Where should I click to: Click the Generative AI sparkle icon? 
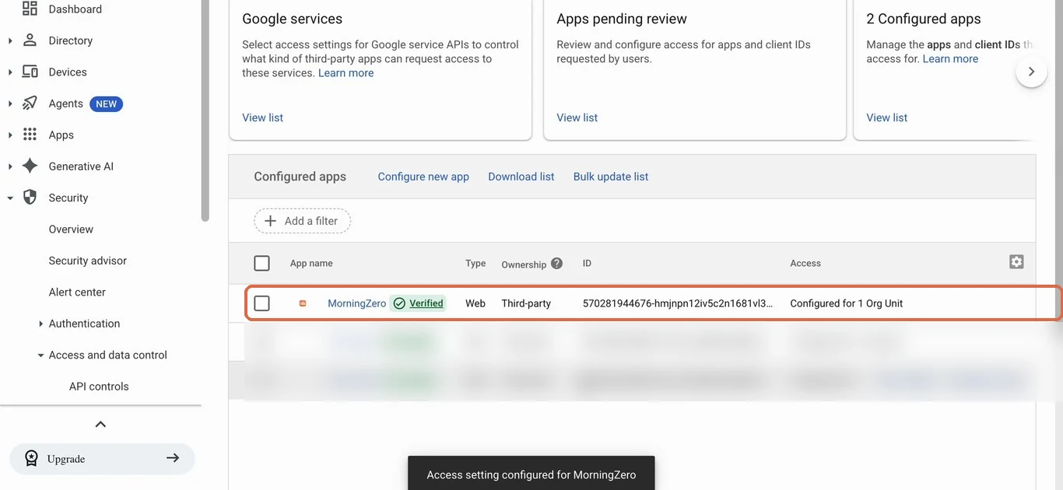[x=30, y=166]
